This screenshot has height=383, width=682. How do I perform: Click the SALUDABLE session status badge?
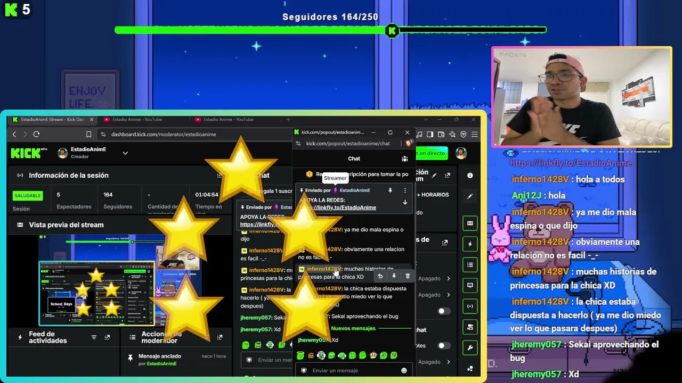[x=28, y=196]
